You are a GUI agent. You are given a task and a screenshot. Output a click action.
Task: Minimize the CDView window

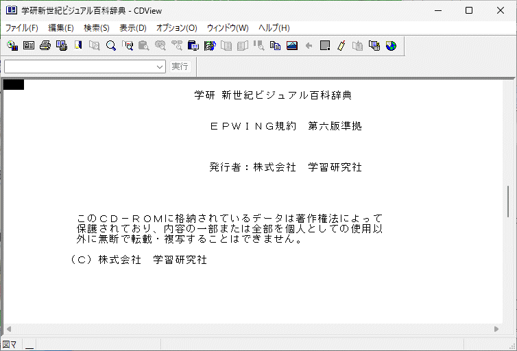point(438,10)
